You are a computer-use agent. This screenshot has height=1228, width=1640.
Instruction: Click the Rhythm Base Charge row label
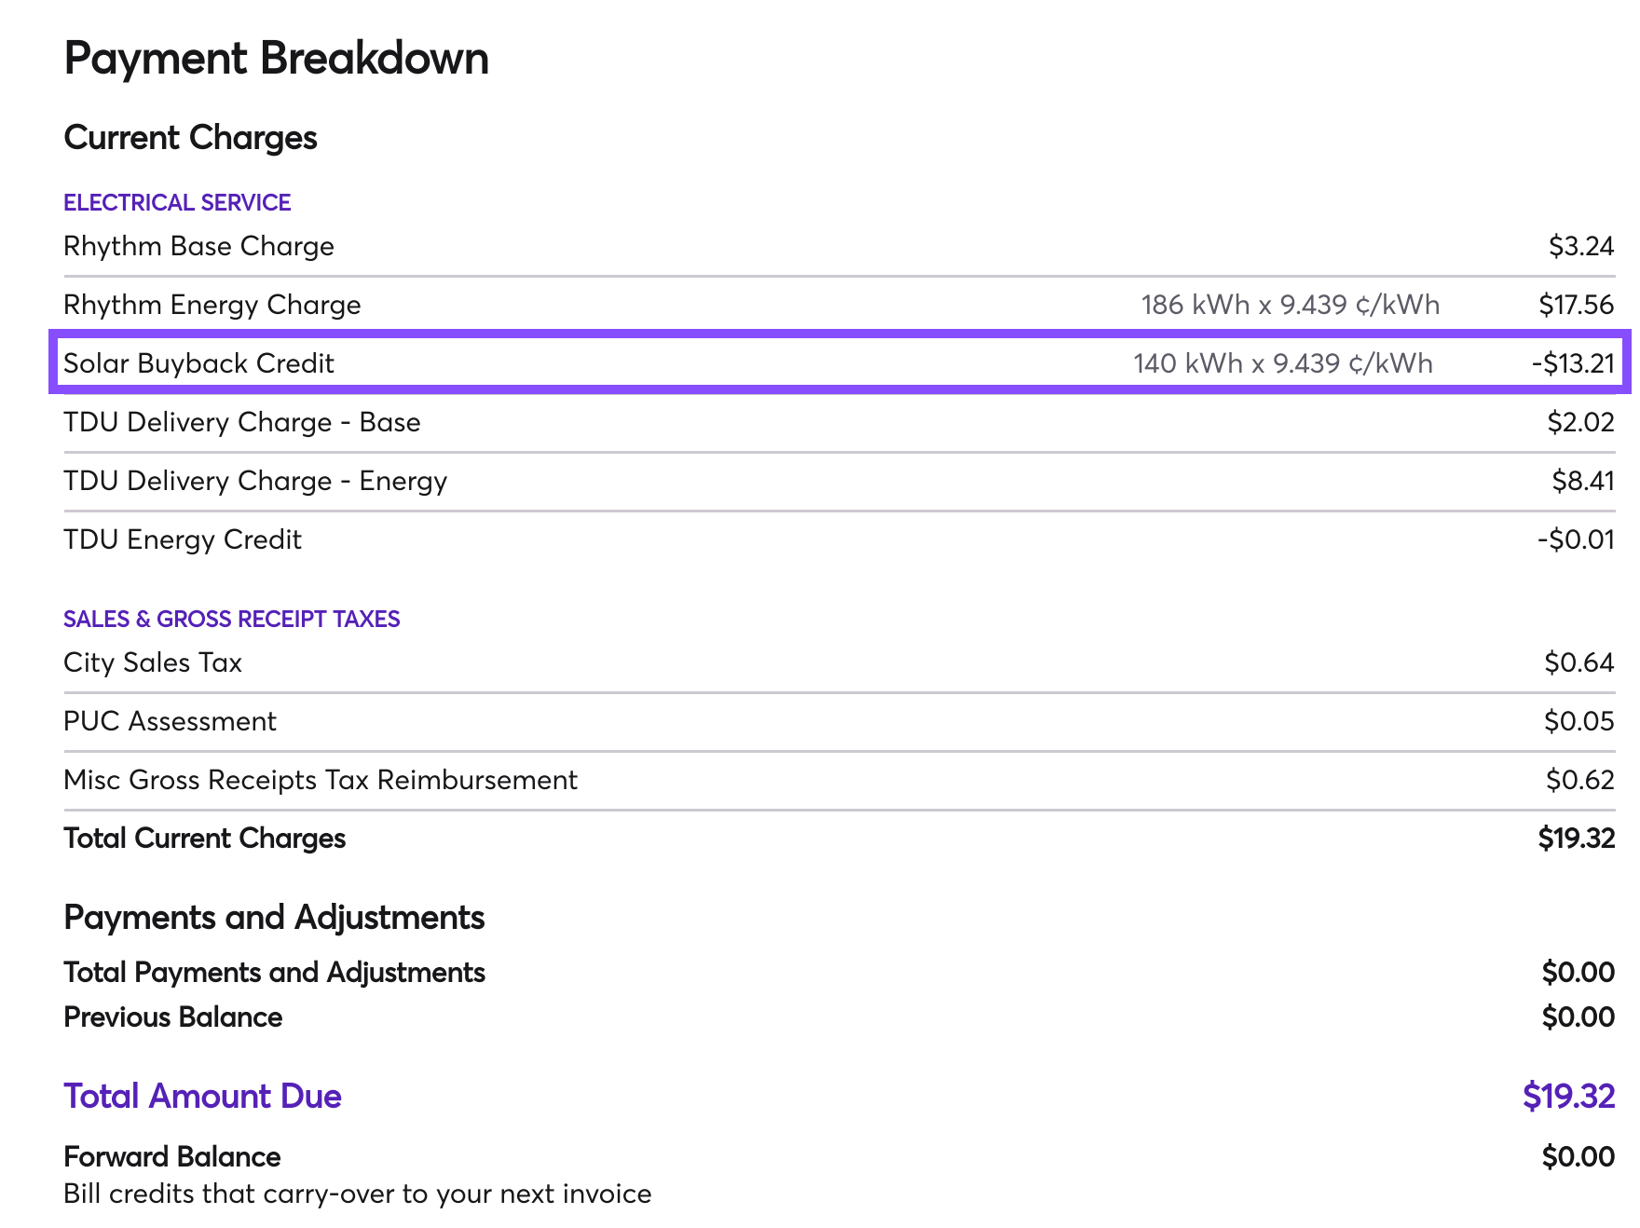(198, 246)
